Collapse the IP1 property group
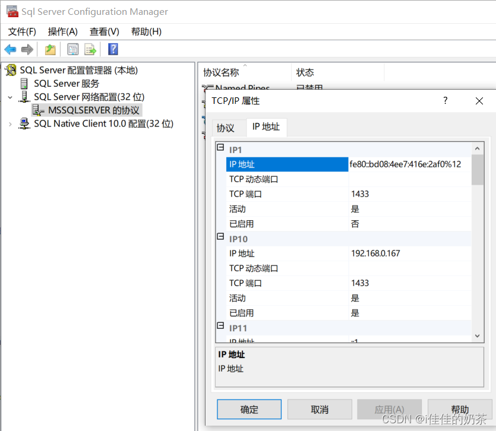 220,147
